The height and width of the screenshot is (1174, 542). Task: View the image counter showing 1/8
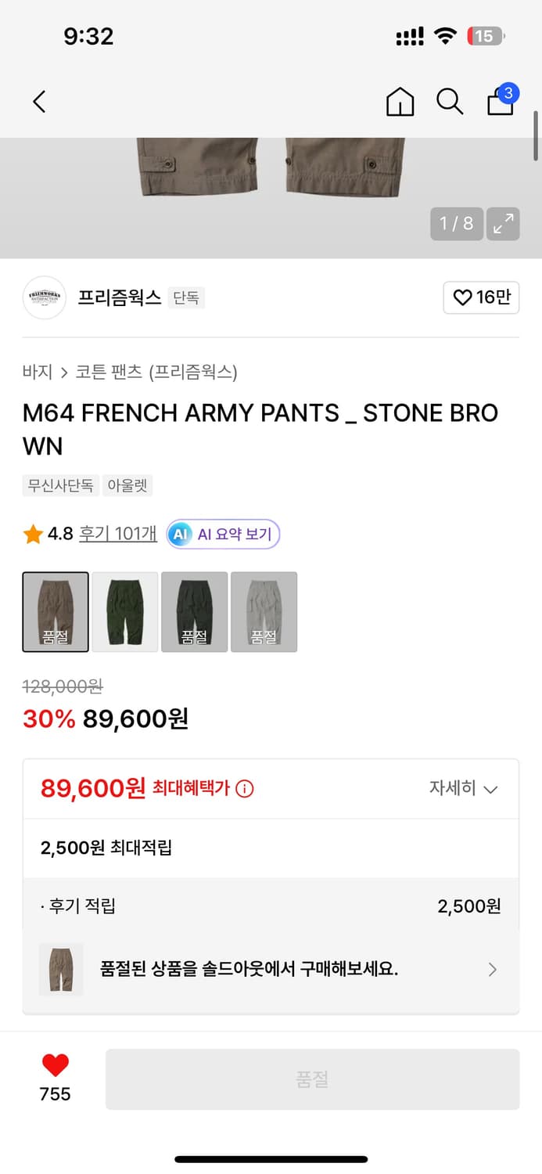[457, 223]
